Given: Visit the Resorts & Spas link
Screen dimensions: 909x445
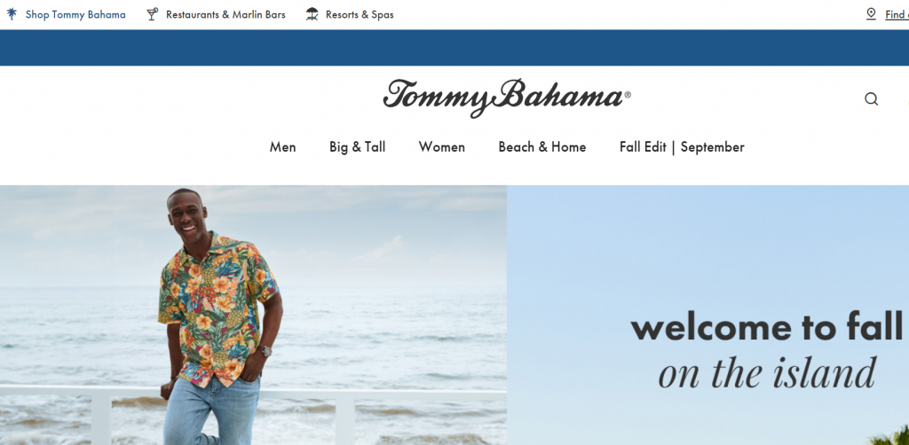Looking at the screenshot, I should tap(360, 14).
